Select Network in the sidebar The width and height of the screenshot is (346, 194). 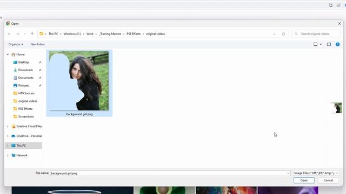pos(22,155)
